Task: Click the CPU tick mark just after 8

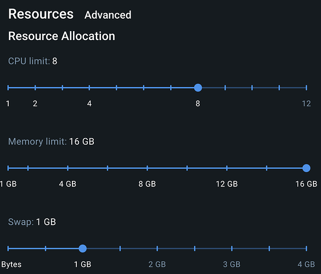Action: (225, 88)
